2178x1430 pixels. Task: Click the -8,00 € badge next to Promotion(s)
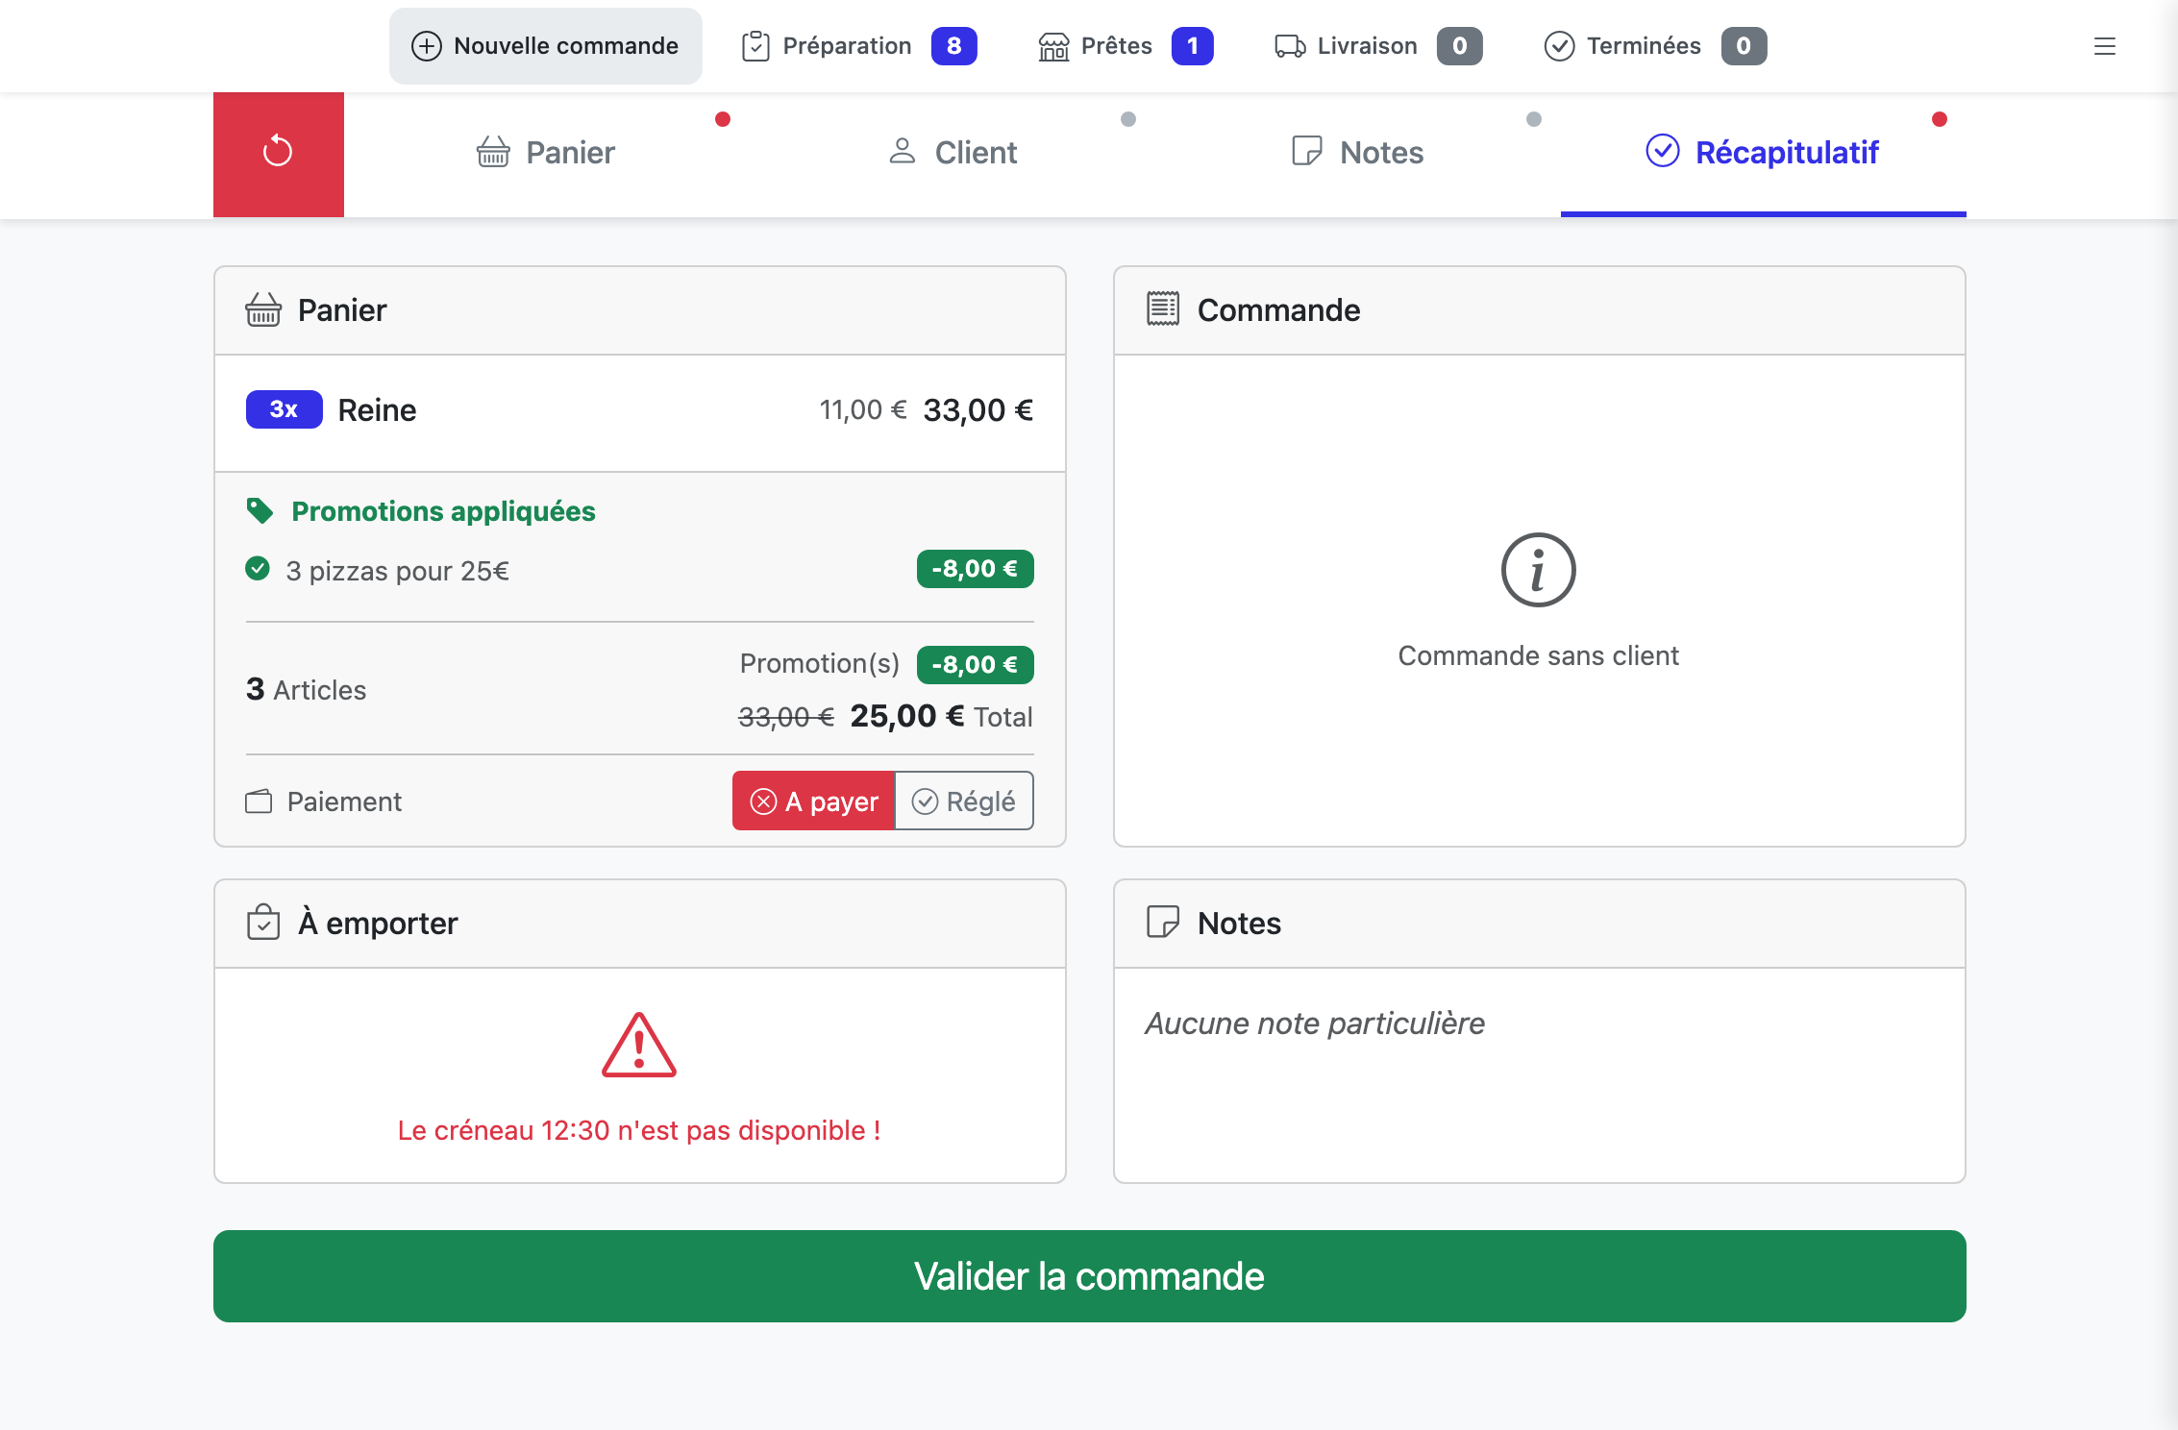point(976,665)
